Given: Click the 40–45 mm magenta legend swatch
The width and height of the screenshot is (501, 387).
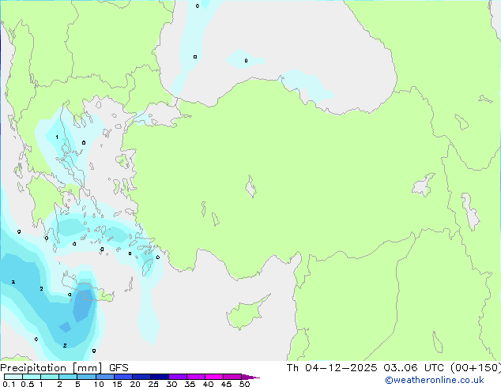Looking at the screenshot, I should pyautogui.click(x=214, y=377).
